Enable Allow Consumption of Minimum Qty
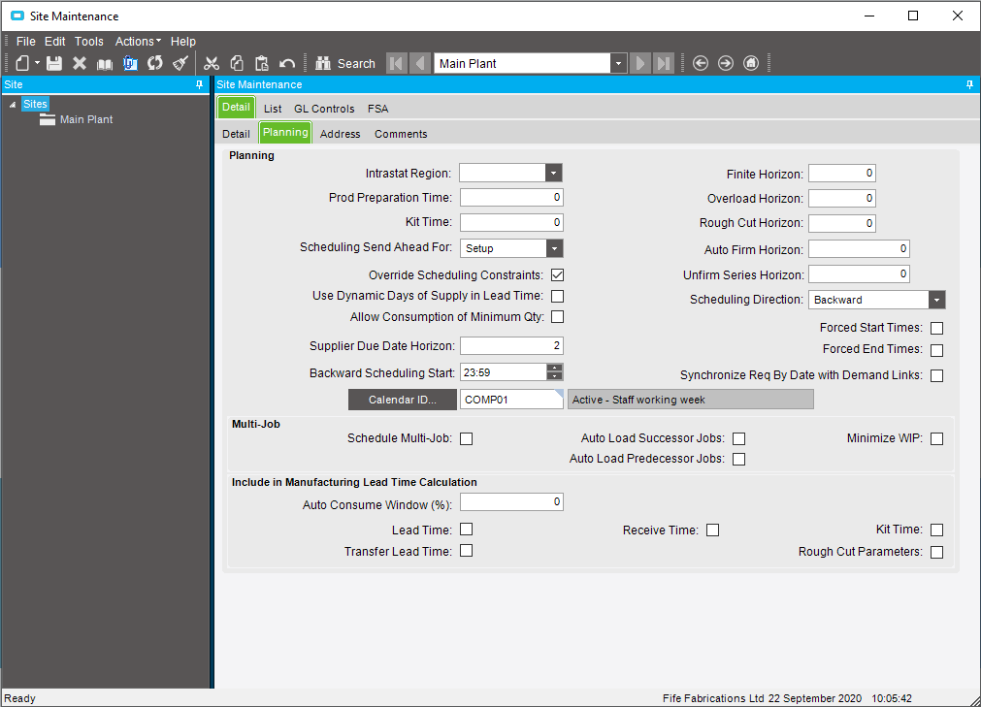 coord(557,317)
